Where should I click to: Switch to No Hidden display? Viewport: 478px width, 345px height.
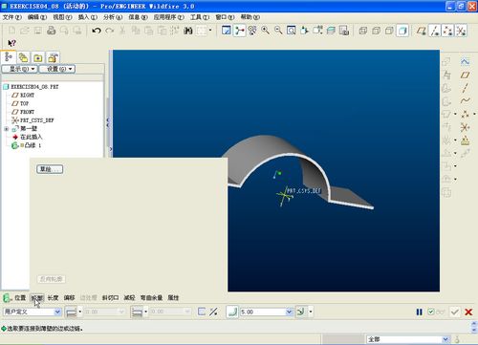(x=389, y=31)
